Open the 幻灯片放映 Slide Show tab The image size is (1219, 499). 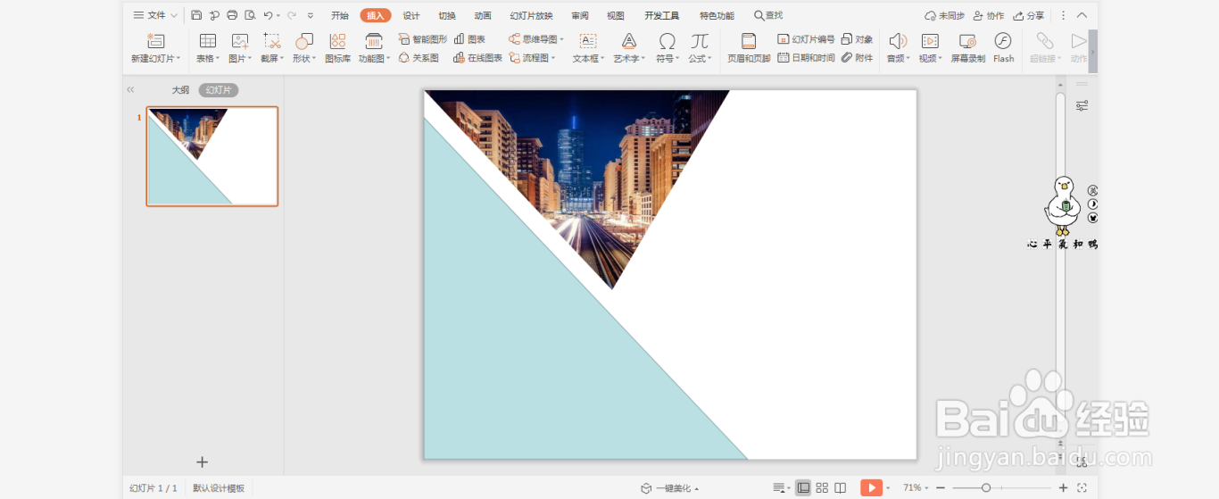tap(531, 15)
